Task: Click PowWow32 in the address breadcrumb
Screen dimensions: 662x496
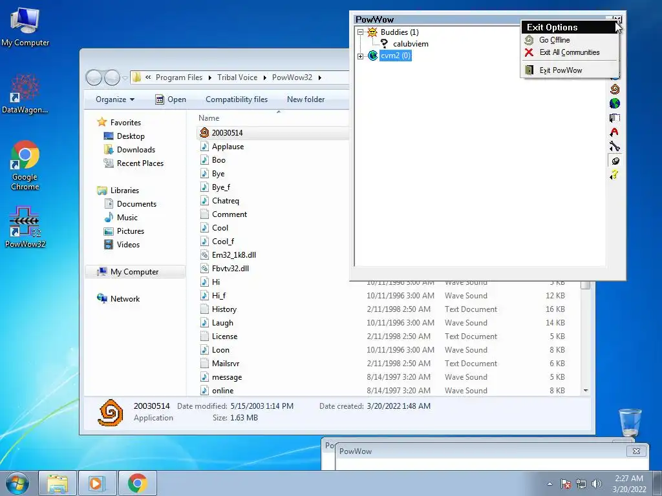Action: [292, 77]
